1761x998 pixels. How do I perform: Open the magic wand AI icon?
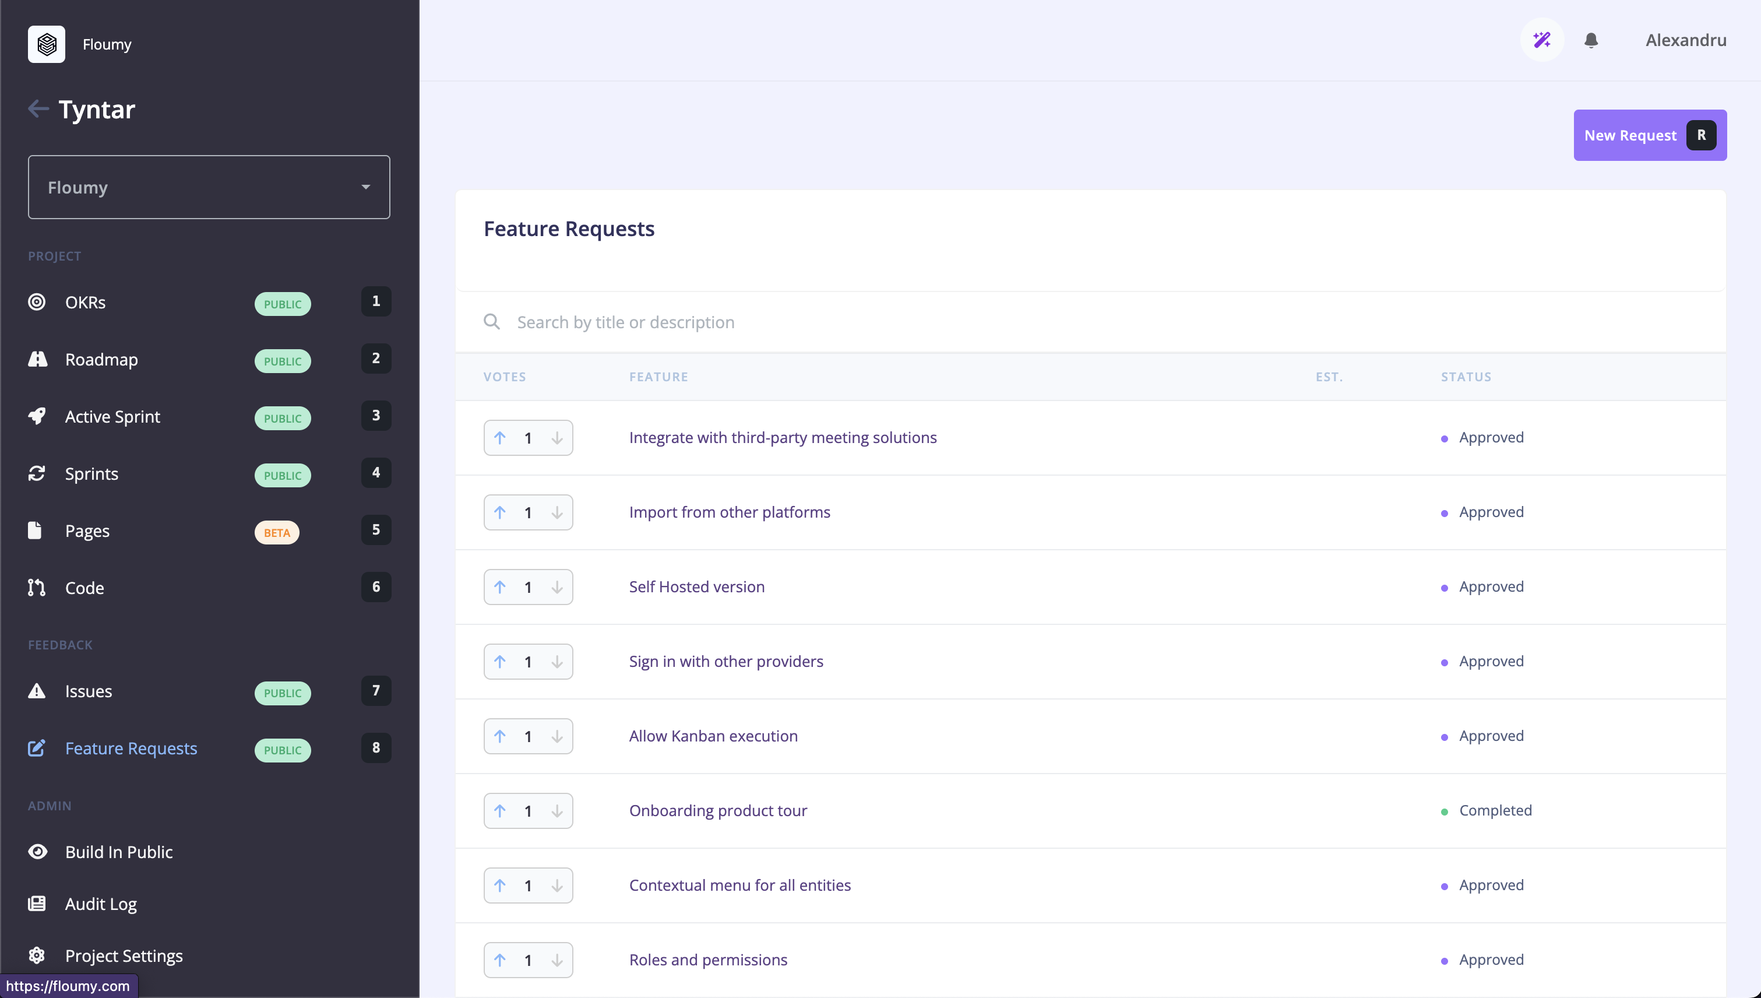tap(1542, 40)
